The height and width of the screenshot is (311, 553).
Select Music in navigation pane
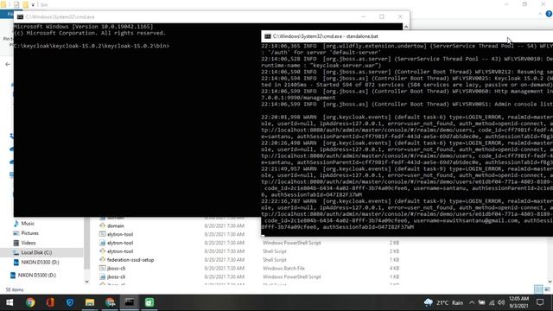(28, 224)
